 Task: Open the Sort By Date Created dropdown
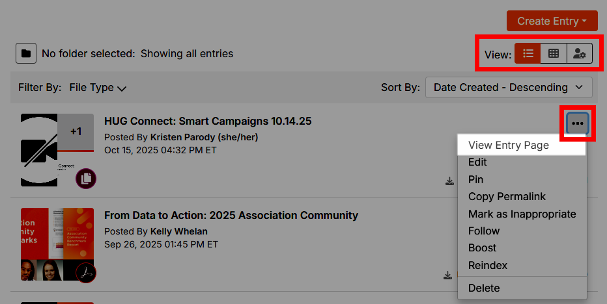pyautogui.click(x=509, y=87)
